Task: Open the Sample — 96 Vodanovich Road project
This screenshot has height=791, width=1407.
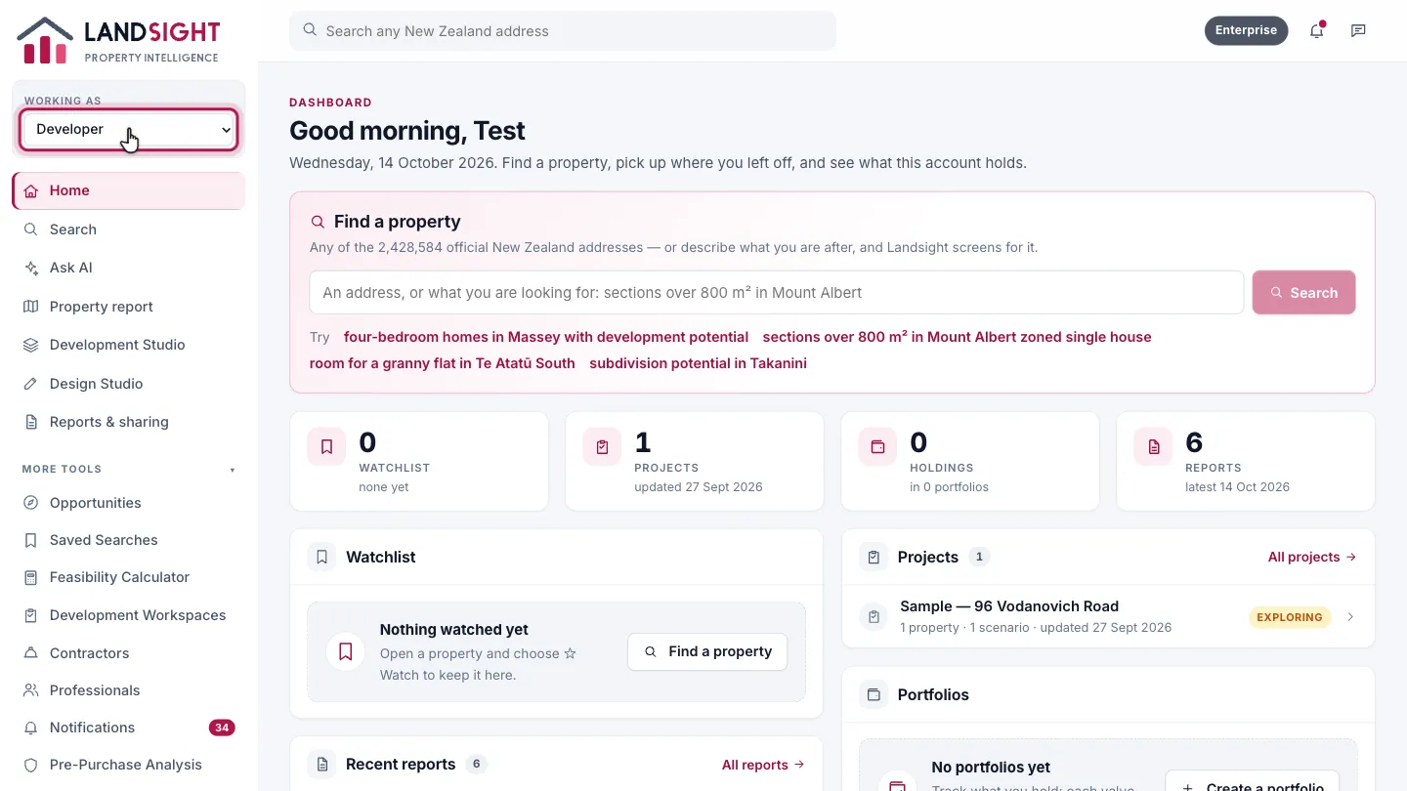Action: (x=1108, y=617)
